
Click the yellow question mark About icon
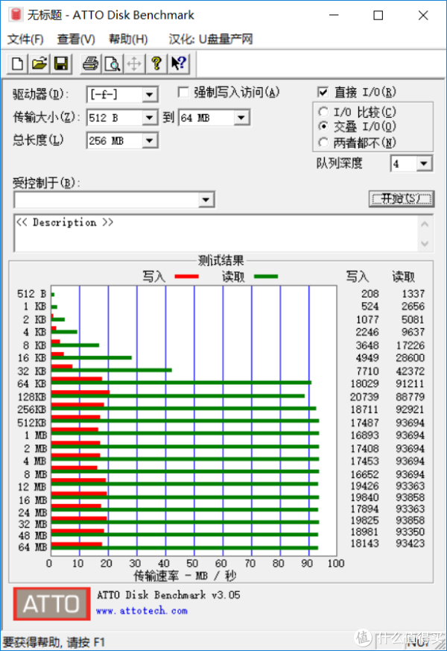156,64
